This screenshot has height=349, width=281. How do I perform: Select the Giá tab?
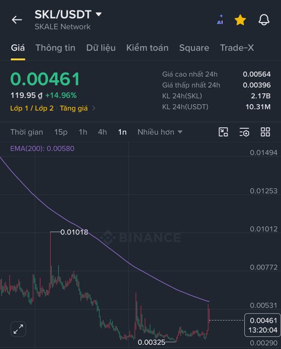coord(18,48)
